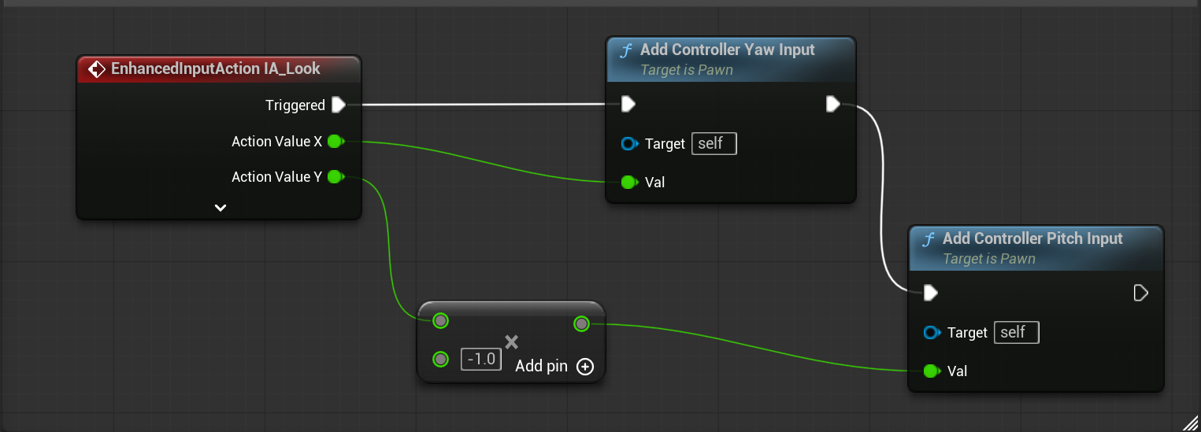Image resolution: width=1201 pixels, height=432 pixels.
Task: Click the multiply node's second input pin
Action: [441, 359]
